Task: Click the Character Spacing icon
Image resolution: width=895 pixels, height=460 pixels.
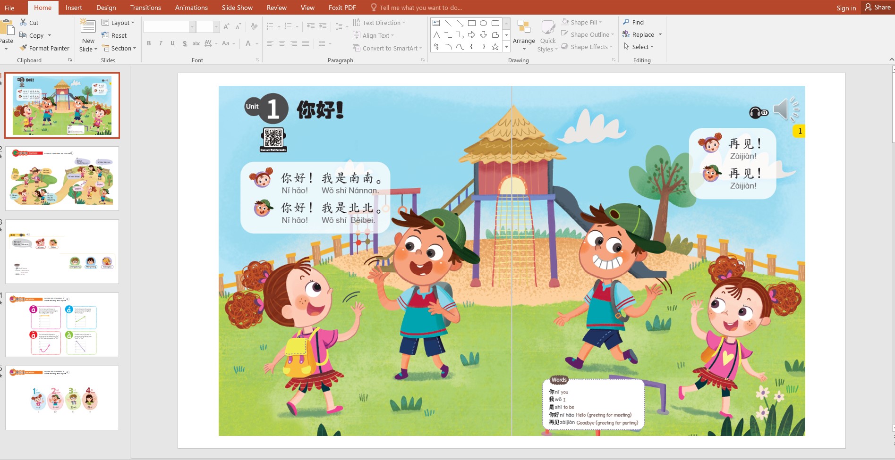Action: 208,43
